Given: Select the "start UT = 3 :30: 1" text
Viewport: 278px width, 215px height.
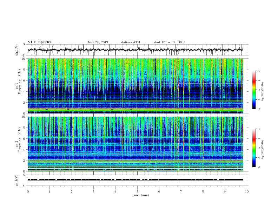Looking at the screenshot, I should click(169, 42).
